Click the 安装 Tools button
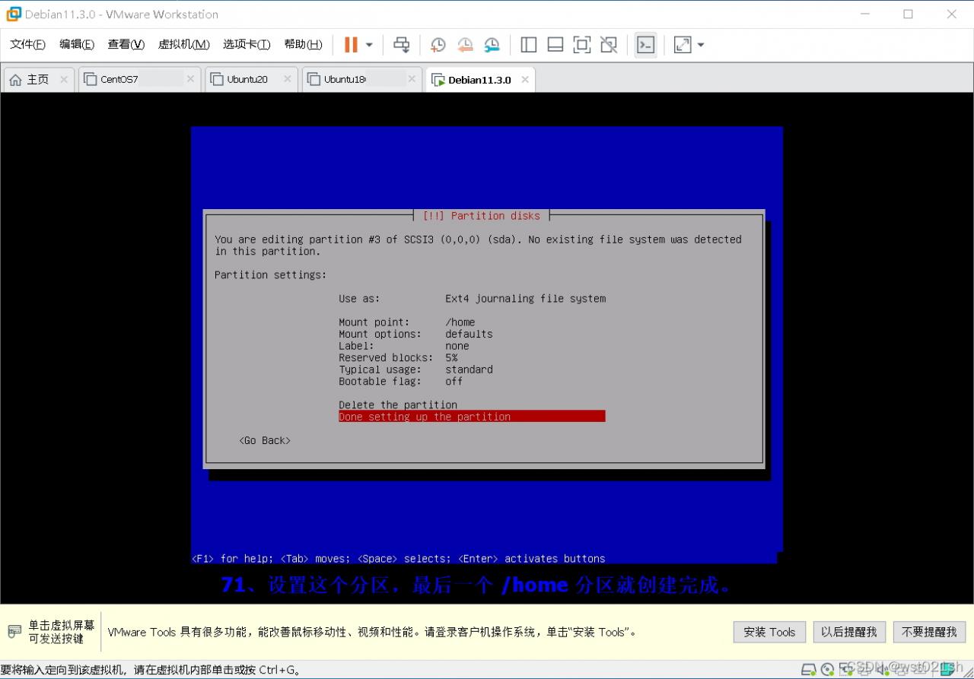The image size is (974, 679). [769, 632]
